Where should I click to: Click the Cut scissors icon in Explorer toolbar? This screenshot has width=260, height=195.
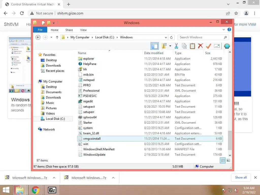pyautogui.click(x=176, y=46)
